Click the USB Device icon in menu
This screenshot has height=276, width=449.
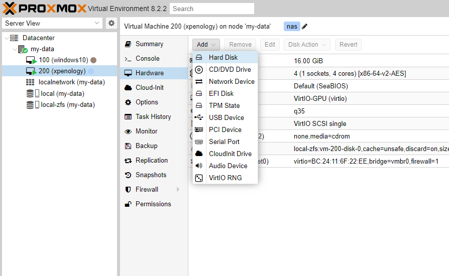tap(199, 117)
